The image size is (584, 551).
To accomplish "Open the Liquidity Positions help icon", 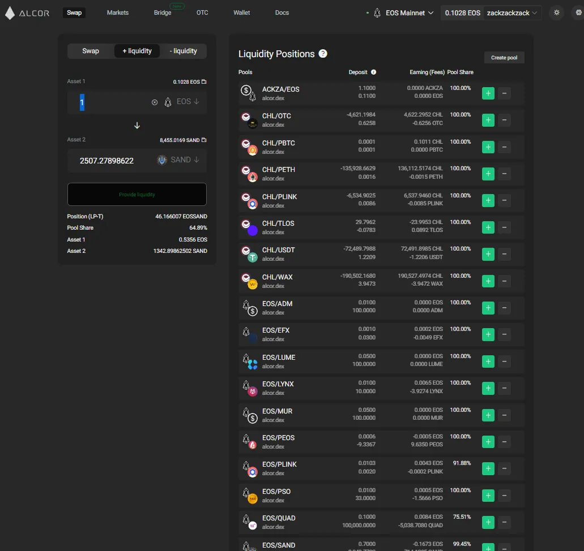I will tap(323, 54).
